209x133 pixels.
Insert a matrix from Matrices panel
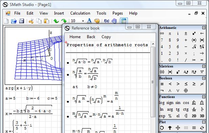(162, 72)
